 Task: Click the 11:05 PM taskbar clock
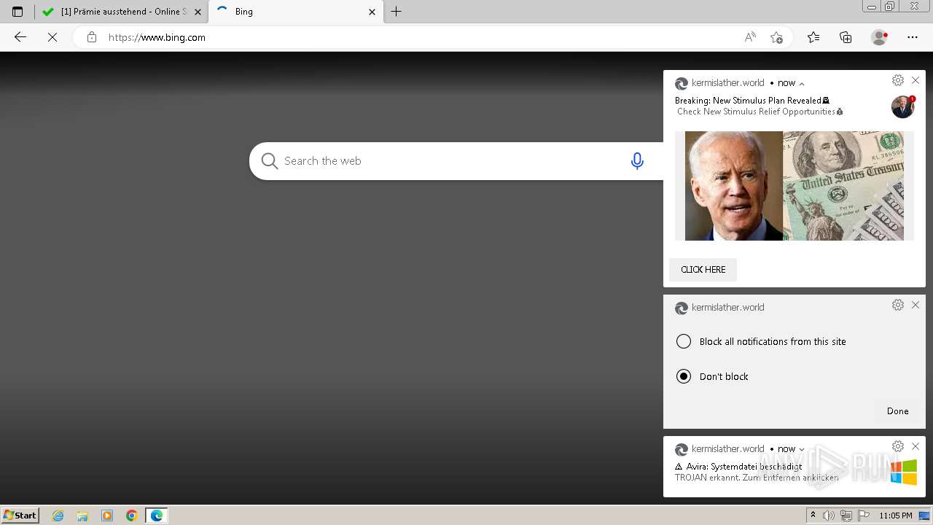pos(895,516)
